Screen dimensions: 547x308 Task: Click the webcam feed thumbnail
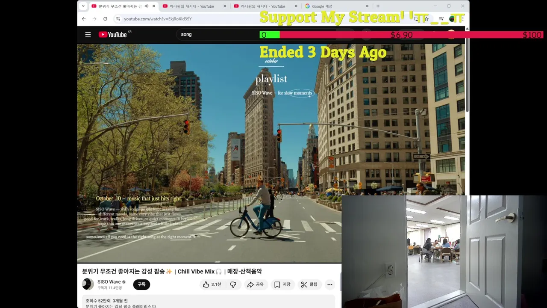444,252
